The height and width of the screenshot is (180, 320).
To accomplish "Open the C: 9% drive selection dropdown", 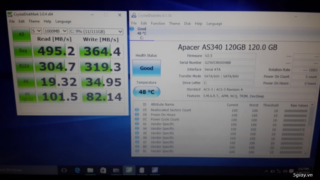I will (x=96, y=32).
